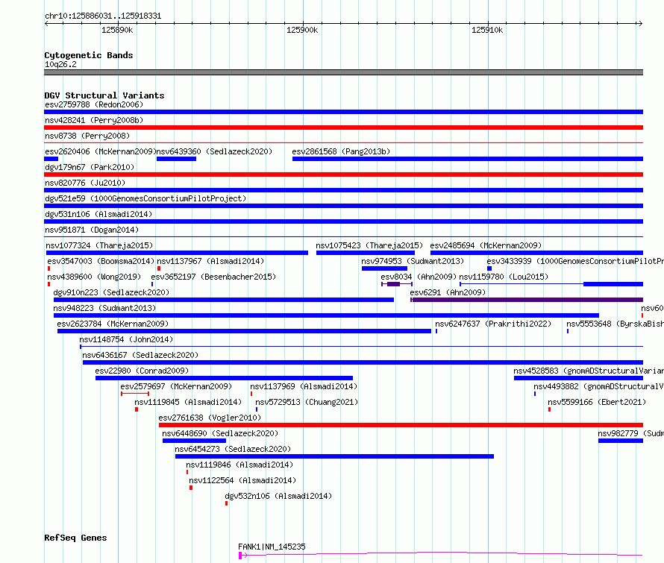
Task: Select the esv22980 (Conrad2009) blue bar
Action: (x=224, y=378)
